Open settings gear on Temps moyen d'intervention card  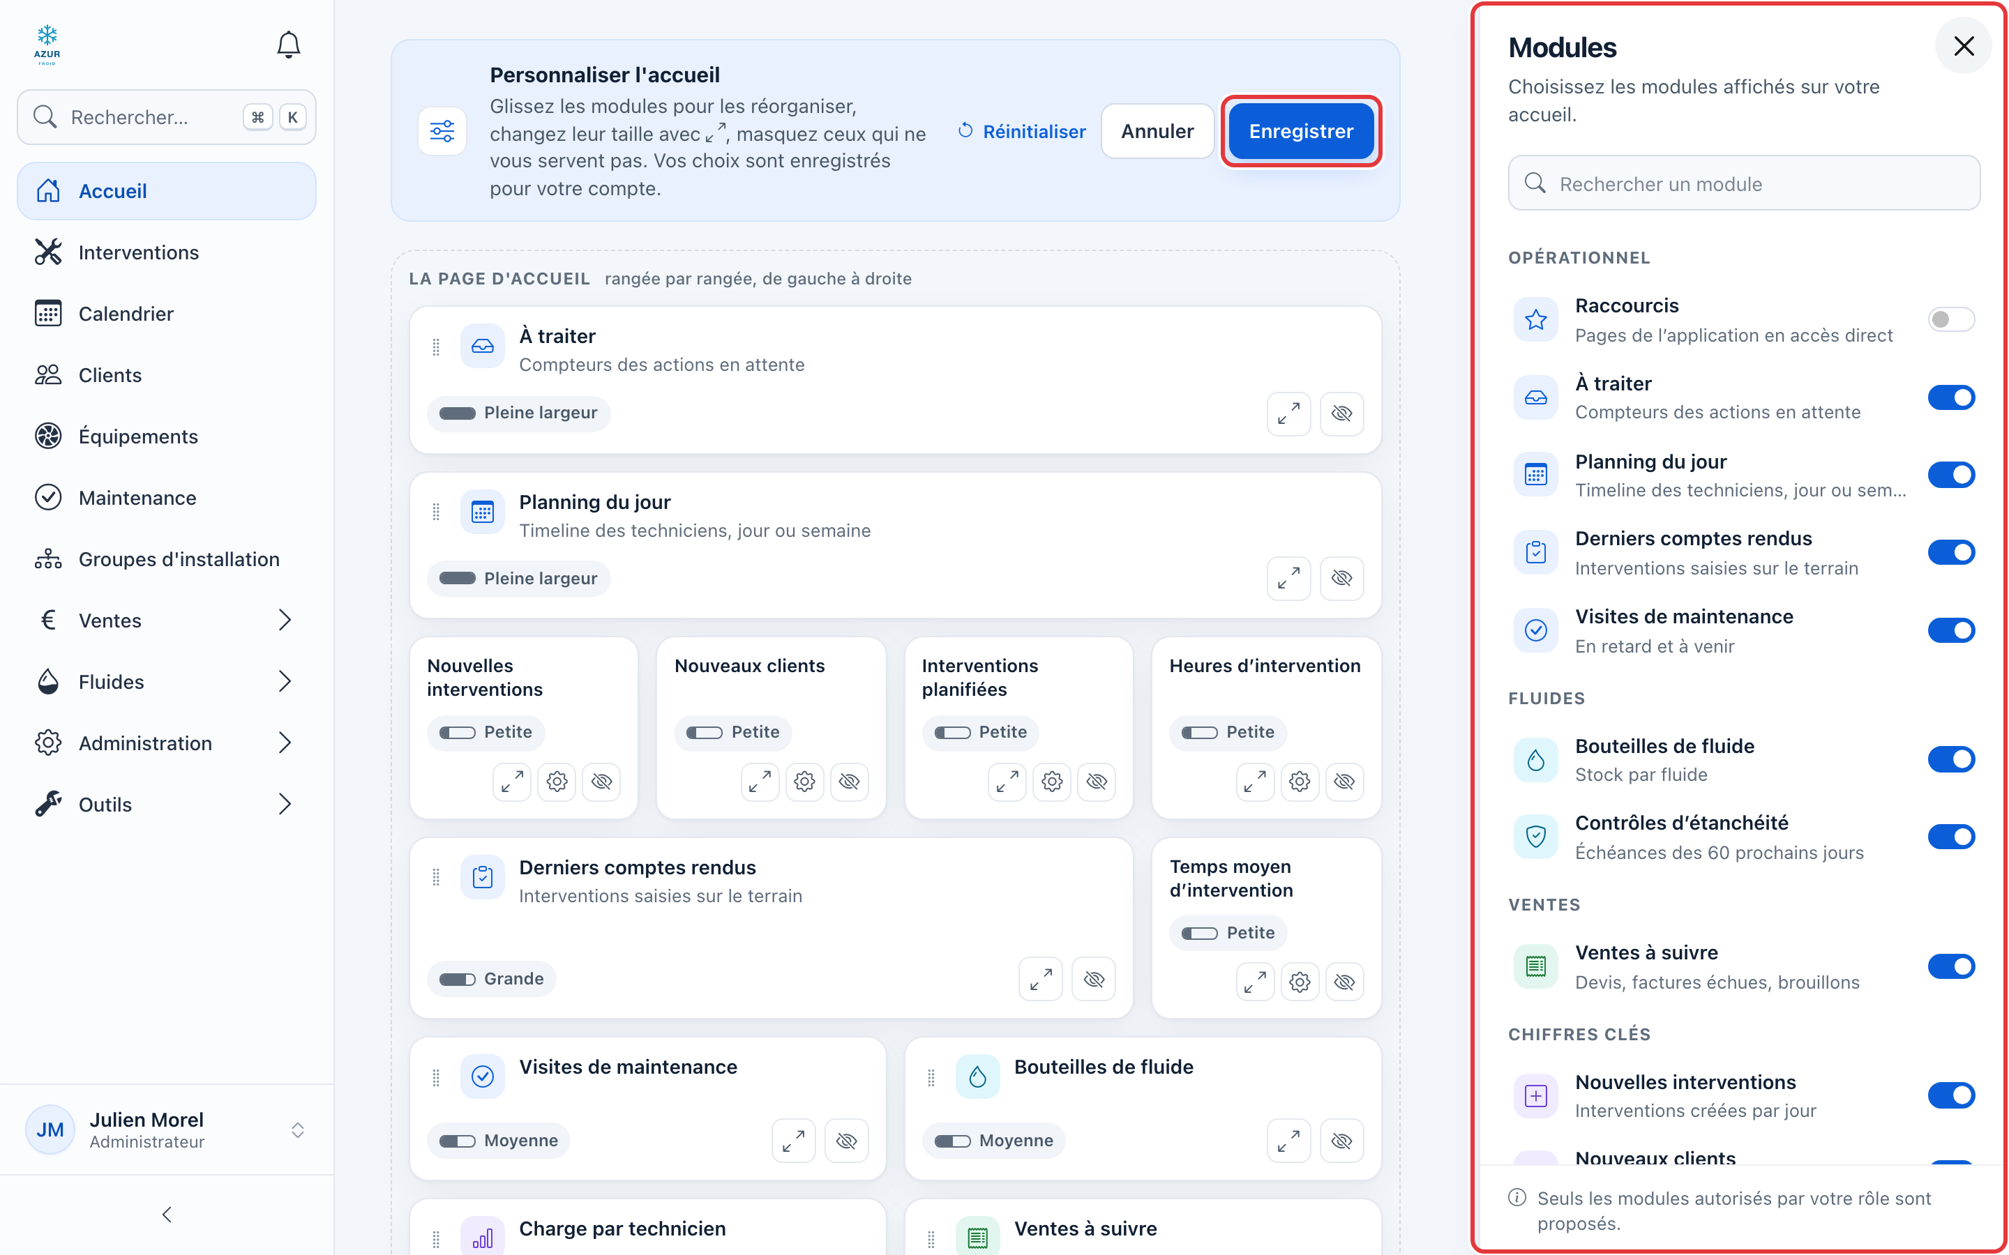(1300, 982)
